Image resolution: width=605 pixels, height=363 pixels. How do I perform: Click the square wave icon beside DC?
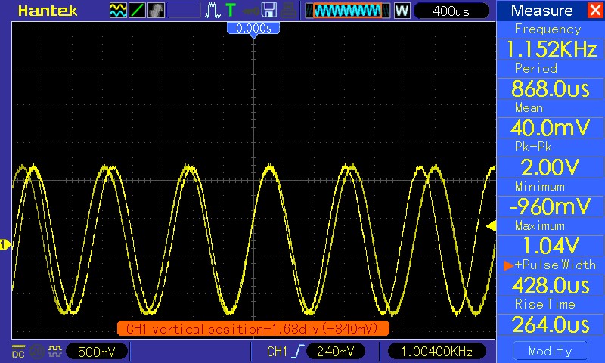(x=55, y=351)
